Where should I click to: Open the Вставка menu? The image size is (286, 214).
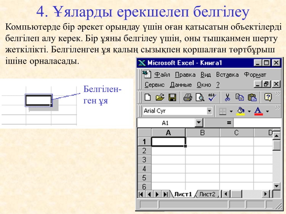227,75
